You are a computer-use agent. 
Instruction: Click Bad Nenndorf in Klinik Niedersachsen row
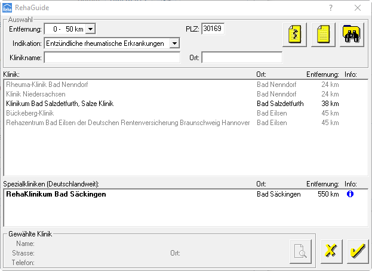[x=276, y=94]
